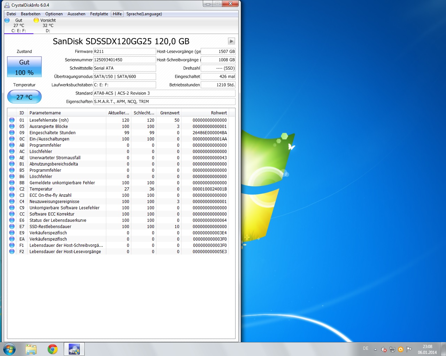Click the Lebensdauer der Host-Schreibvorgä... entry
This screenshot has width=446, height=356.
(66, 245)
